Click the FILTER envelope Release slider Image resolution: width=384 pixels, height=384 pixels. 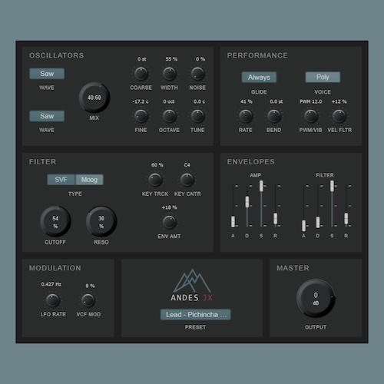346,218
